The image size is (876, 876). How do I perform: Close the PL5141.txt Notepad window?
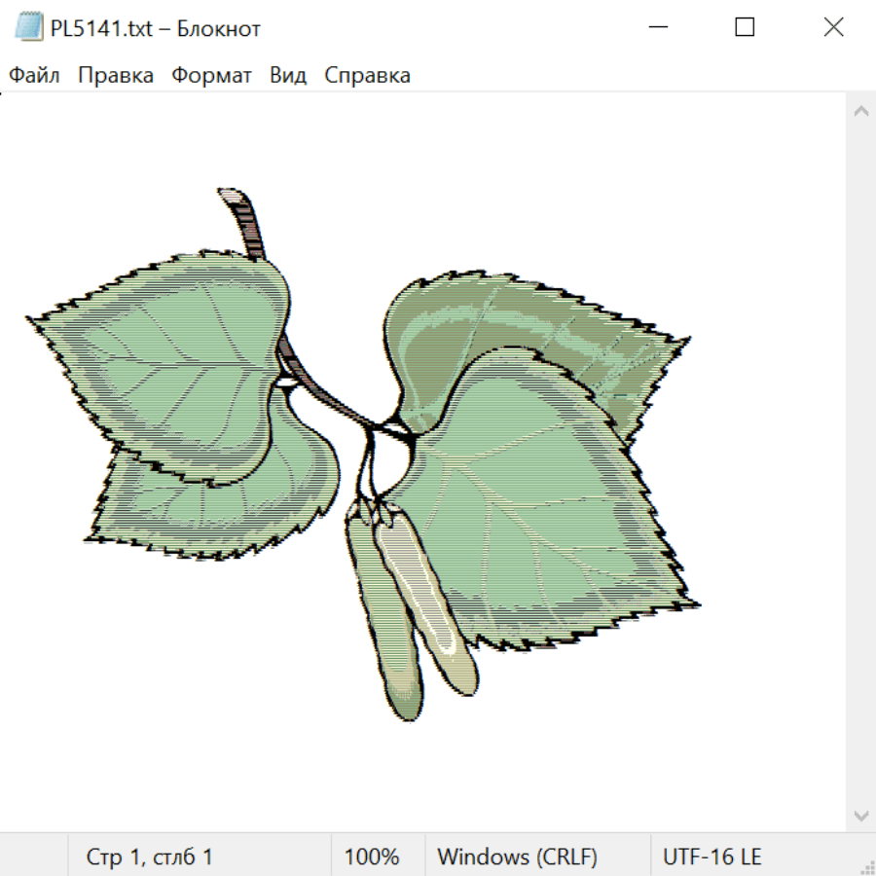833,28
